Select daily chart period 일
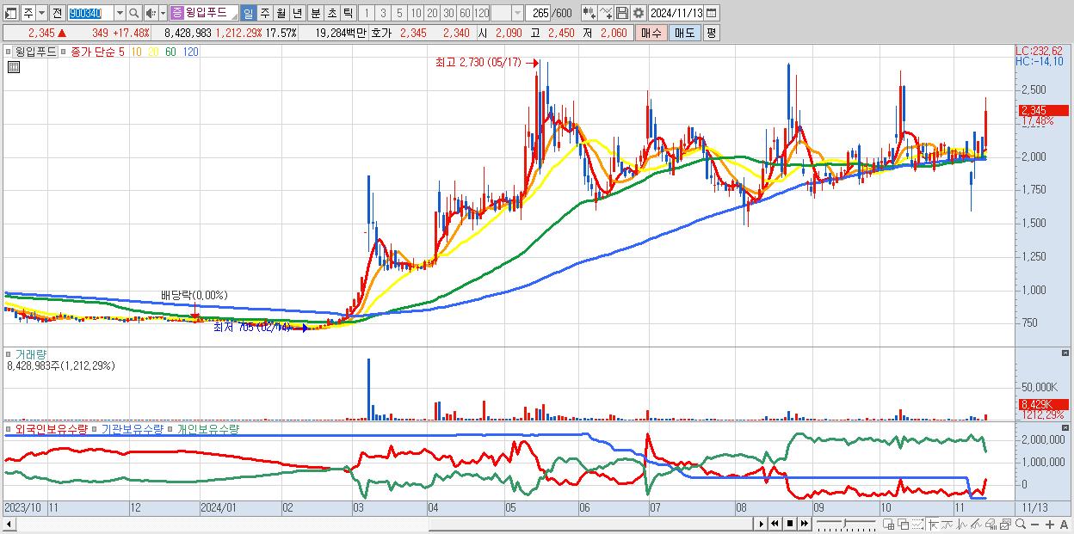The height and width of the screenshot is (534, 1074). [248, 13]
